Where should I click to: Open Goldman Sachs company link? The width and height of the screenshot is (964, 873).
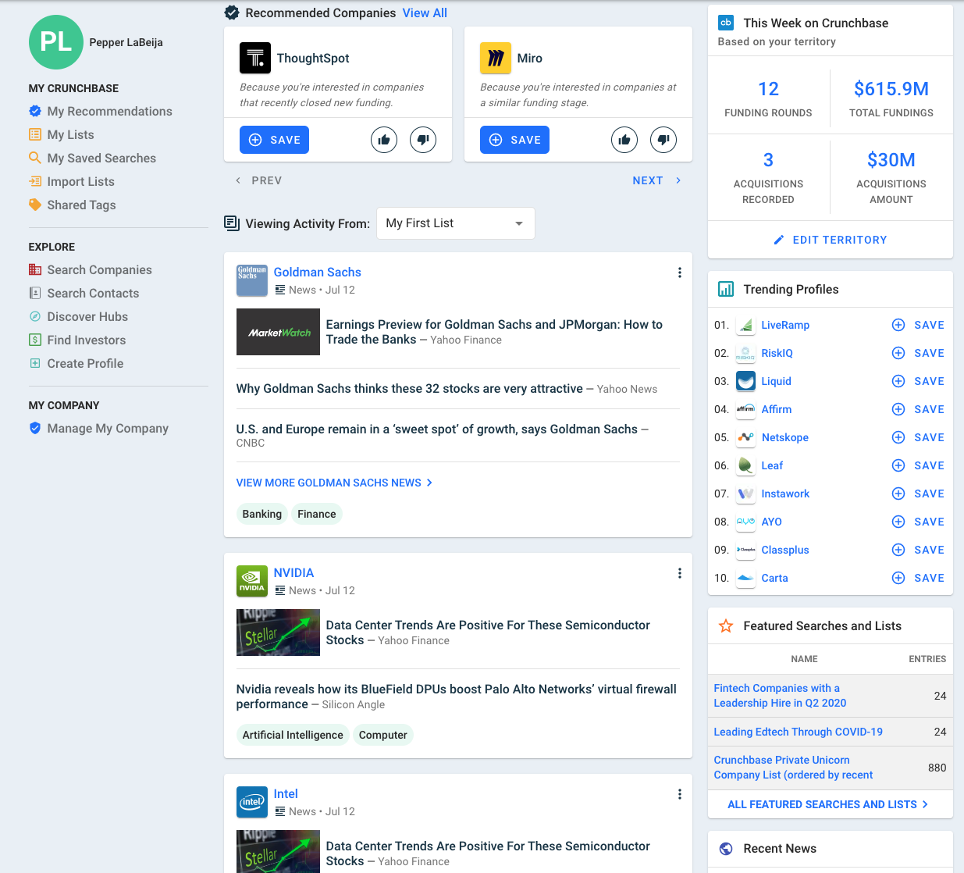(x=317, y=272)
